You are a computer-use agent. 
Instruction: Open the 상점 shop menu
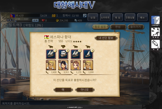tap(93, 17)
